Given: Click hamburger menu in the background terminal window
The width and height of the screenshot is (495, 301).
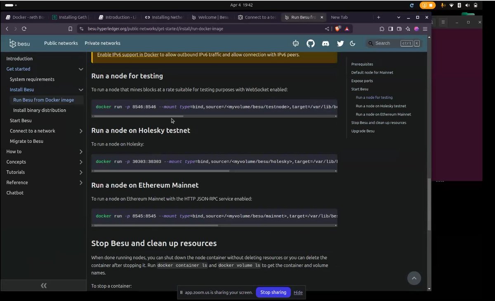Looking at the screenshot, I should (x=442, y=22).
